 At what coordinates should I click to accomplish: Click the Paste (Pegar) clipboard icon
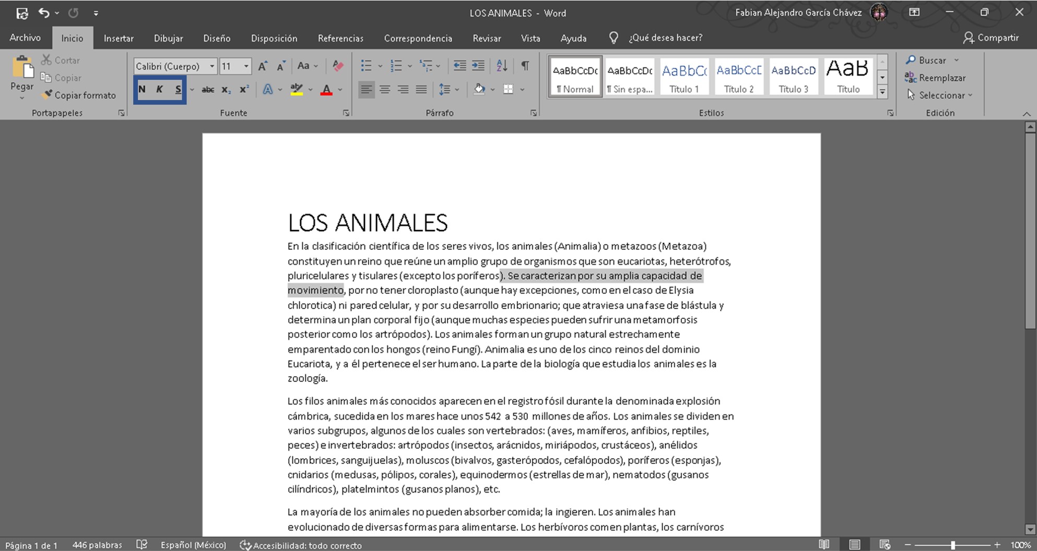[22, 68]
